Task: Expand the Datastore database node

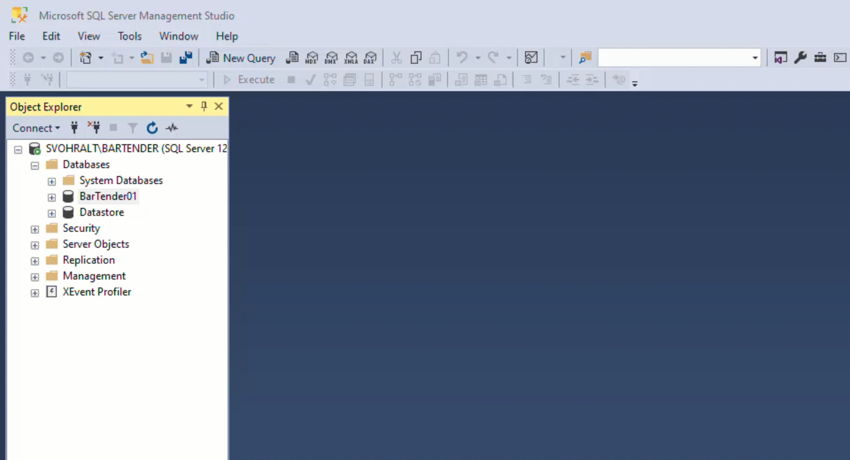Action: click(52, 213)
